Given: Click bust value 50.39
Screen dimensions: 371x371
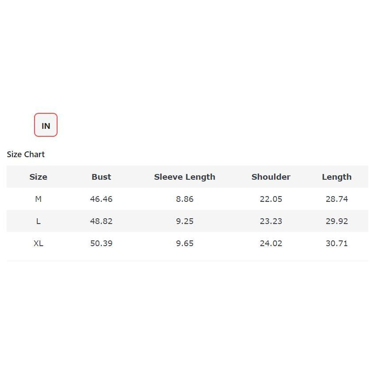Looking at the screenshot, I should coord(101,243).
